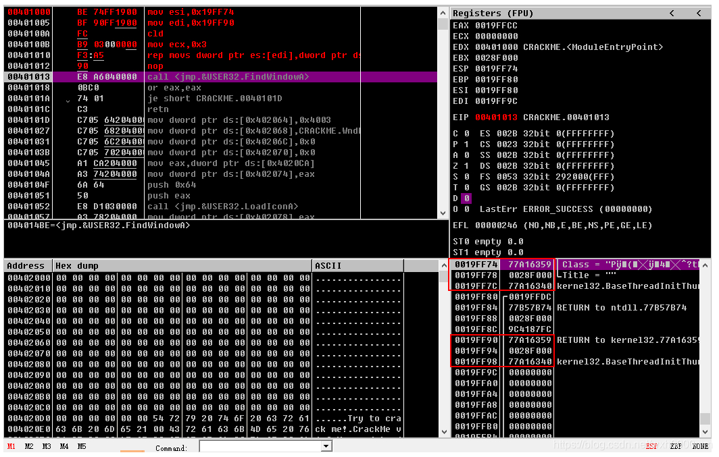Toggle the P flag value

click(x=466, y=144)
